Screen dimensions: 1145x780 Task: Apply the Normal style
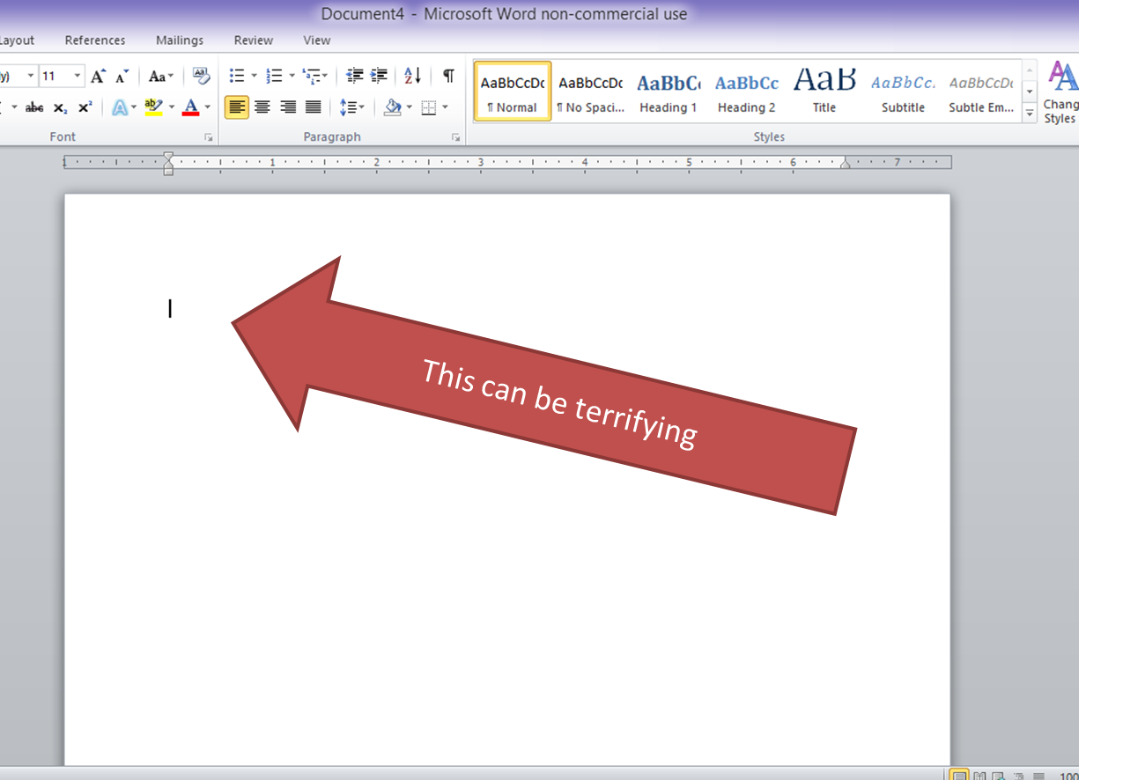point(513,91)
